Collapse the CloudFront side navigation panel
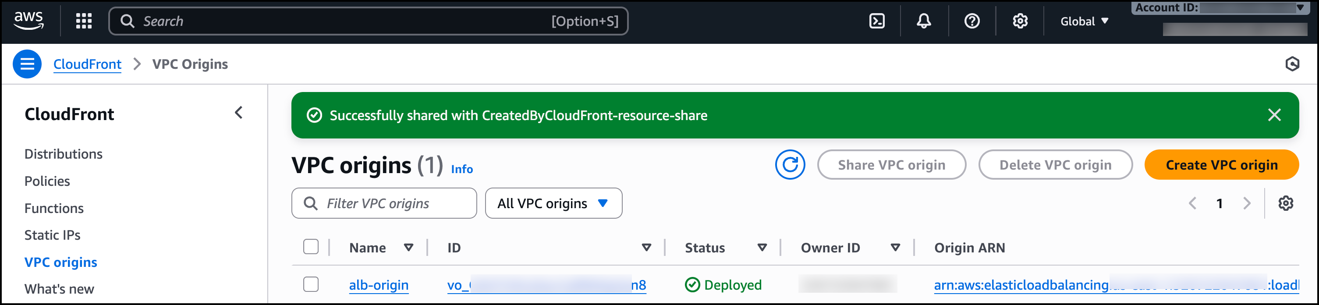1319x305 pixels. click(x=239, y=113)
